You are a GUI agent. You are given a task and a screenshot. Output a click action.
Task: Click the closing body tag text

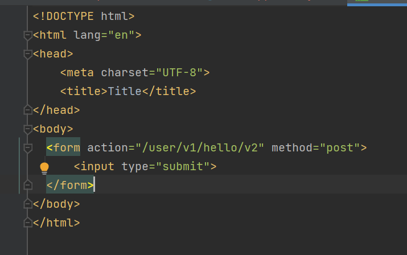56,204
